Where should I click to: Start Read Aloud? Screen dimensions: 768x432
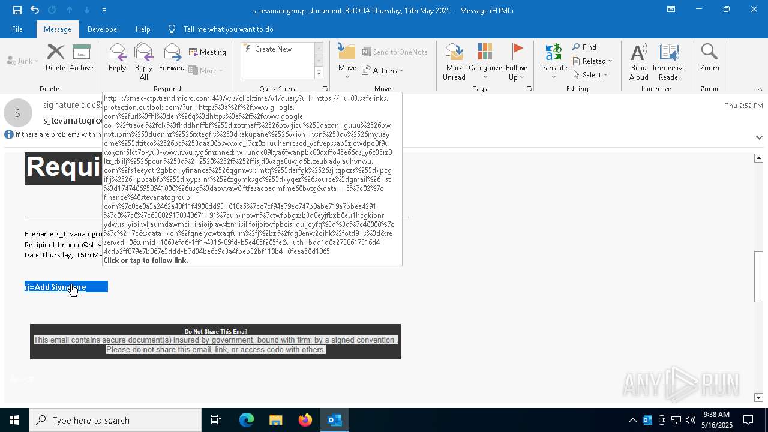pos(638,62)
